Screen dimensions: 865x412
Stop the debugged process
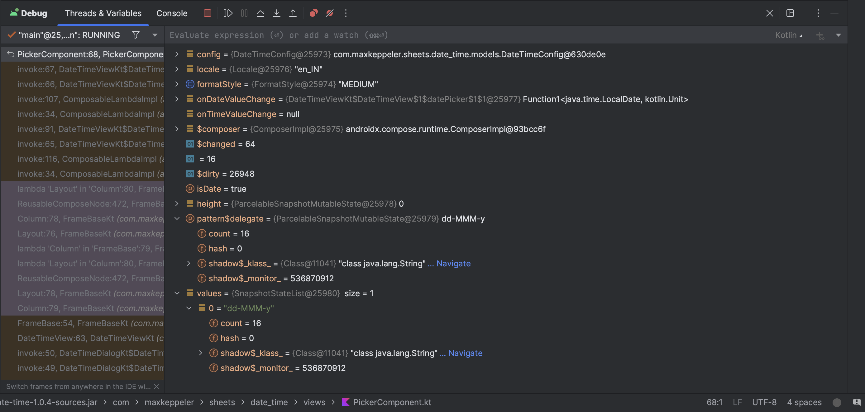(x=207, y=13)
